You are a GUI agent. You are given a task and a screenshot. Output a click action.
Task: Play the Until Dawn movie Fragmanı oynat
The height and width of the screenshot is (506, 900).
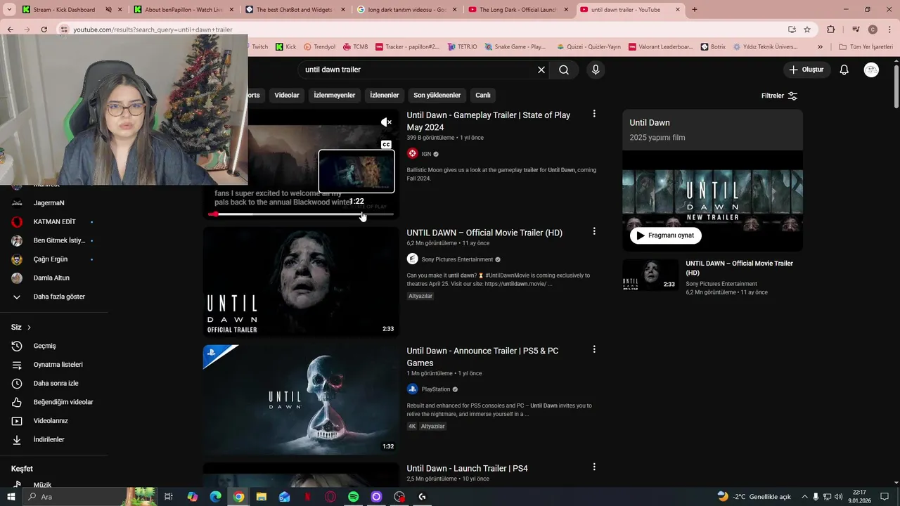tap(665, 235)
